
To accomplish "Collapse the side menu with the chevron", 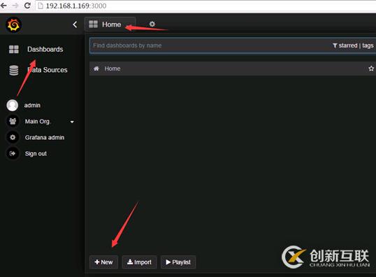I will pyautogui.click(x=75, y=24).
